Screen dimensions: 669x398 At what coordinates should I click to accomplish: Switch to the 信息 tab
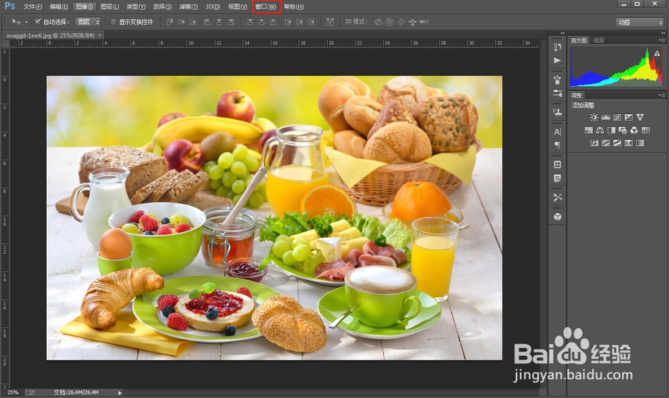point(599,40)
